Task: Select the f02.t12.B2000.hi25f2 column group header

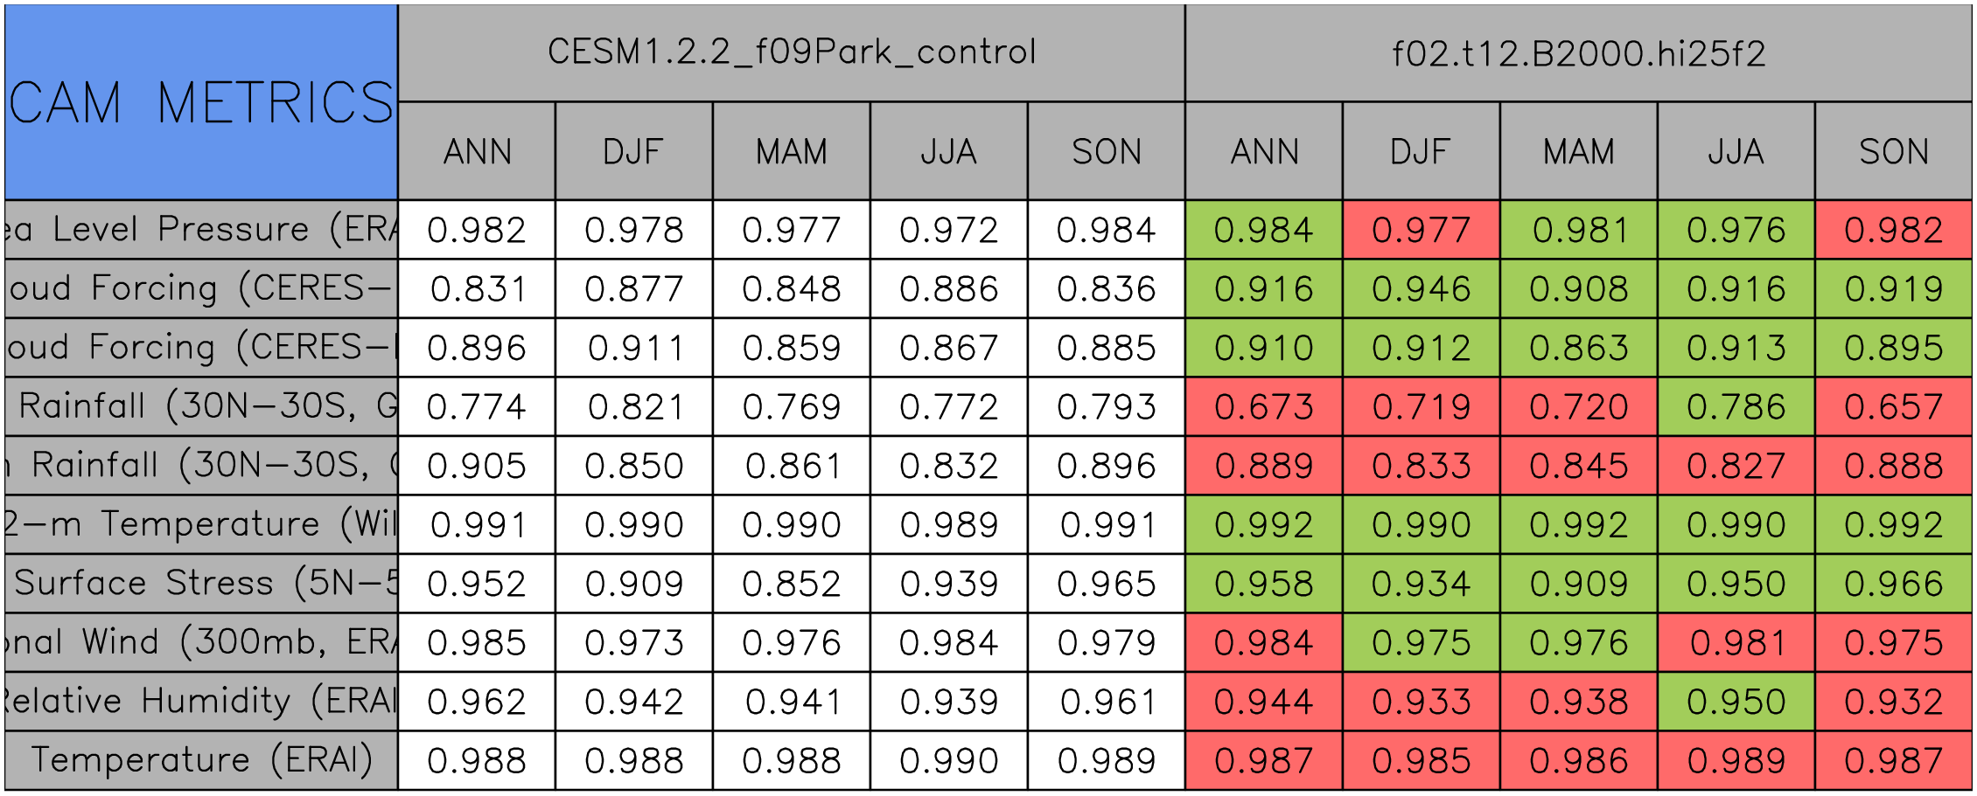Action: click(1579, 53)
